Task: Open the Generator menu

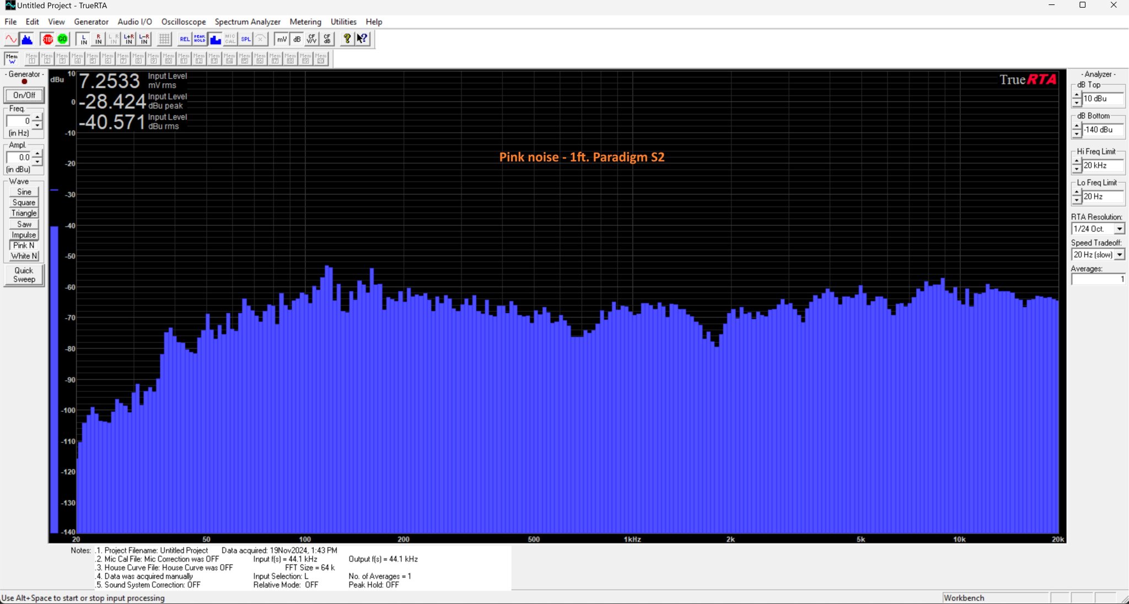Action: pos(92,21)
